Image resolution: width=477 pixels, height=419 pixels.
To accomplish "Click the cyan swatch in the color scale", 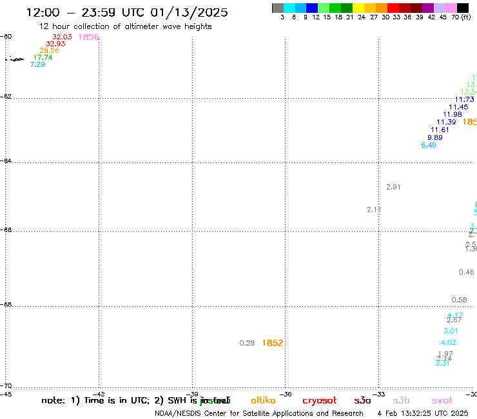I will tap(289, 8).
